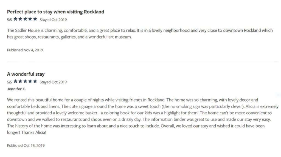Click the "Published Nov 4, 2019" date
The width and height of the screenshot is (281, 157).
[25, 50]
